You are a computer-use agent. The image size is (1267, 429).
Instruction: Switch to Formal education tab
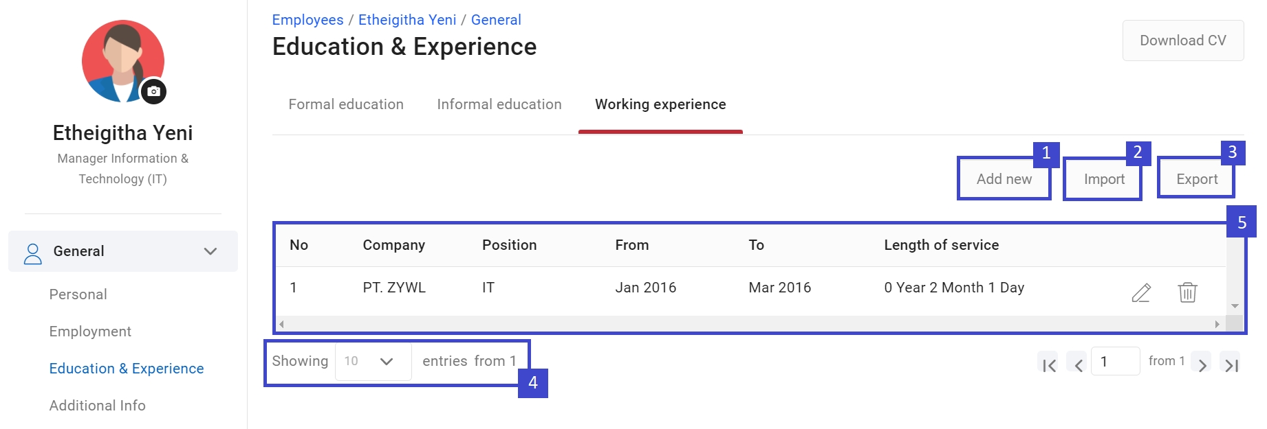tap(346, 104)
